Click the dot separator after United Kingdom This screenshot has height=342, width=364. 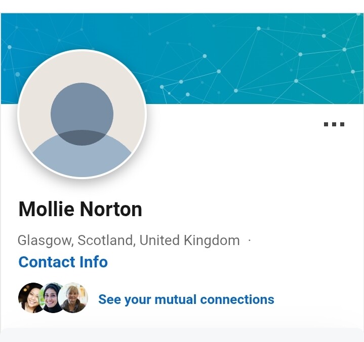click(250, 240)
